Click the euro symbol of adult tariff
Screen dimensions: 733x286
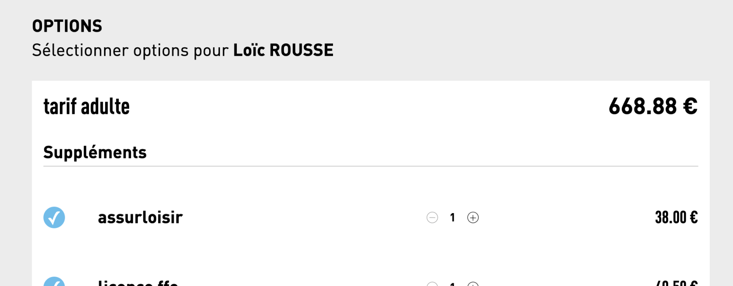pos(690,107)
